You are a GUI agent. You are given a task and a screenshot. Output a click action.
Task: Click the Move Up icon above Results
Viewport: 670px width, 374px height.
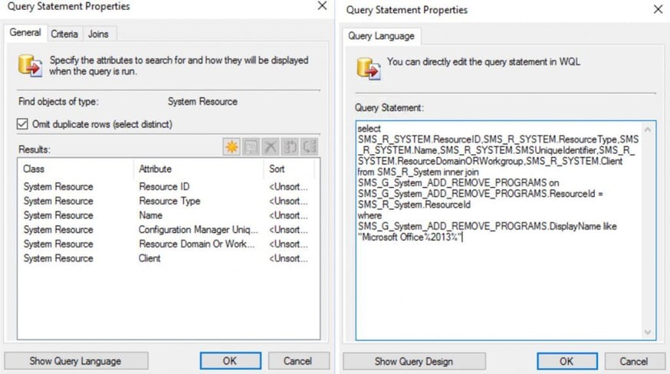(x=291, y=147)
